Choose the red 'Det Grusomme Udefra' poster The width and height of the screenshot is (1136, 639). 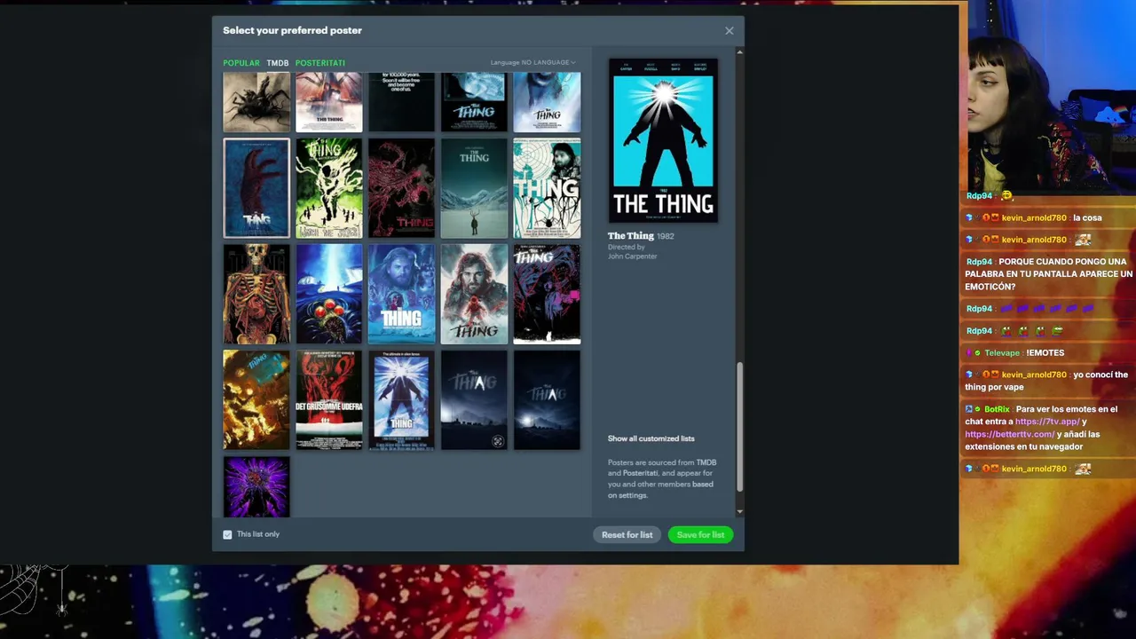pos(329,400)
